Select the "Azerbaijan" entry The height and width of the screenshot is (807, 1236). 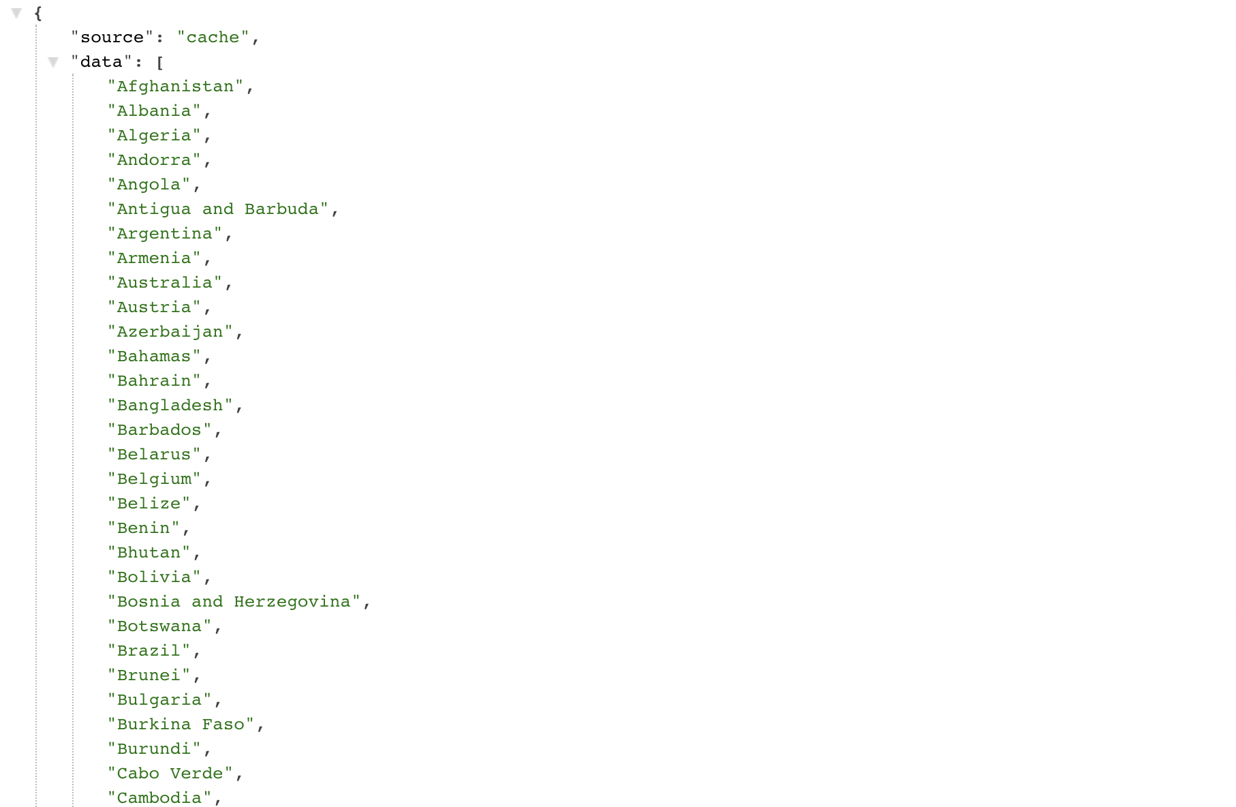tap(170, 332)
